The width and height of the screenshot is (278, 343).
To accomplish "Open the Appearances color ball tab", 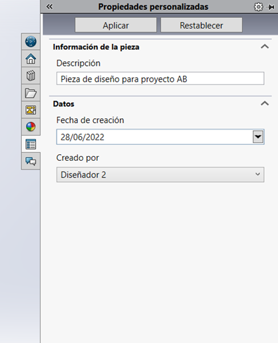I will [31, 127].
